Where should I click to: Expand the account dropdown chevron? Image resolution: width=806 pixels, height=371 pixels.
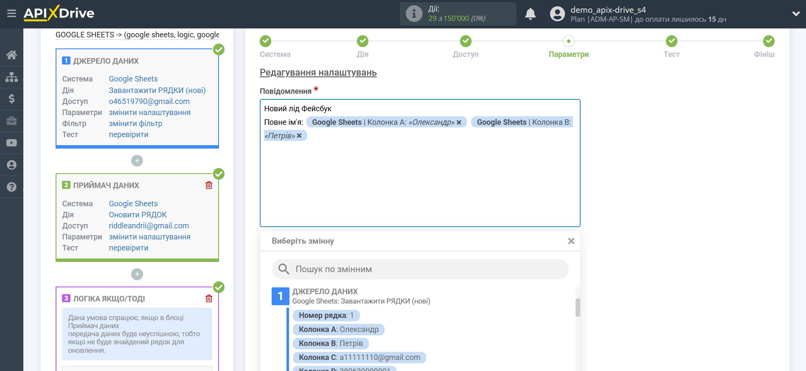pyautogui.click(x=796, y=14)
